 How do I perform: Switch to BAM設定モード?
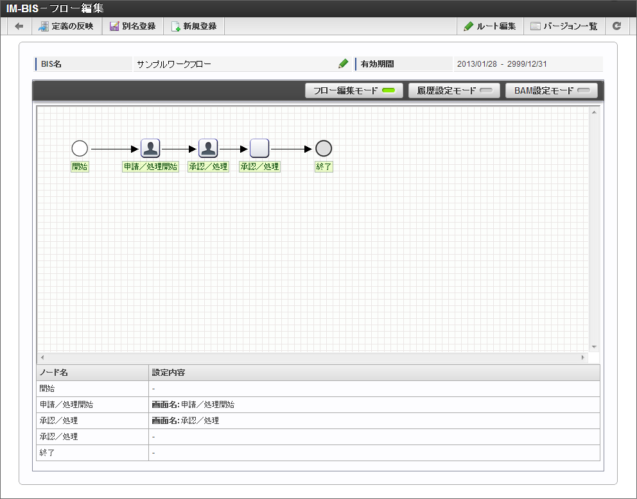[551, 90]
